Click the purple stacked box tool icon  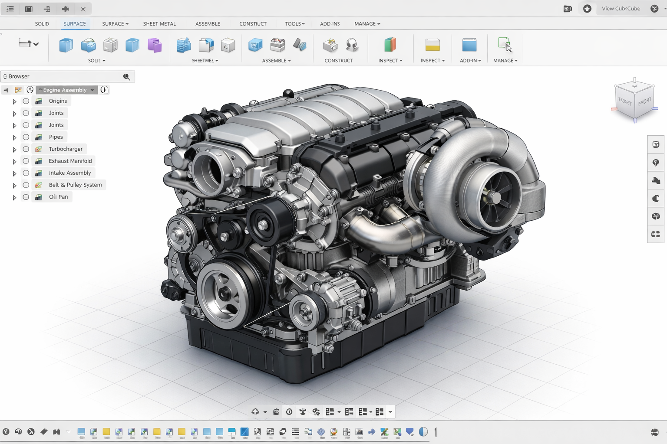tap(155, 45)
